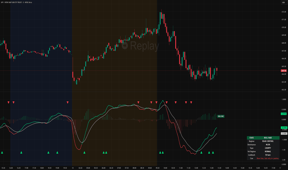Click 0.5000 on the indicator scale
The height and width of the screenshot is (170, 288).
[284, 109]
